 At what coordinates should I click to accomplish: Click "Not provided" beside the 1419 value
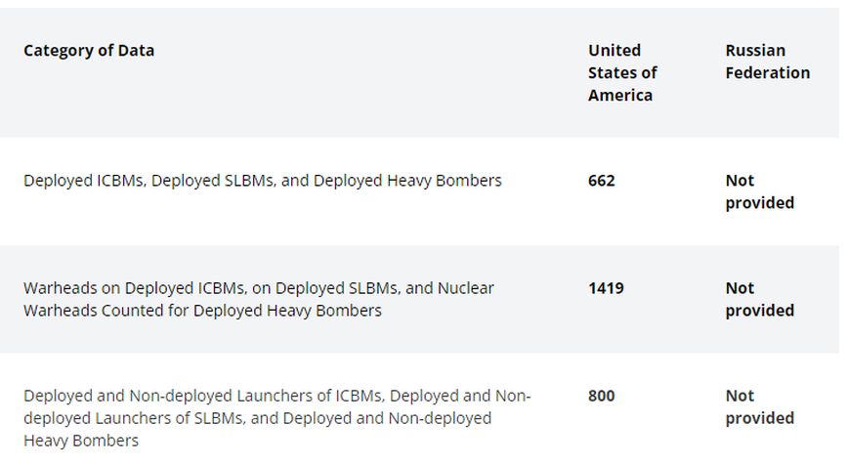[x=759, y=299]
